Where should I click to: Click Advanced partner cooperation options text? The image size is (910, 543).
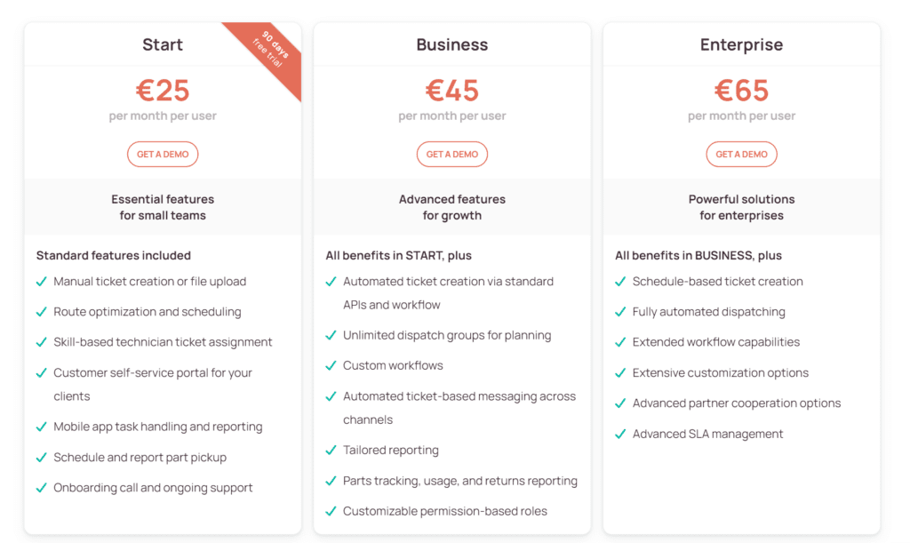point(737,403)
